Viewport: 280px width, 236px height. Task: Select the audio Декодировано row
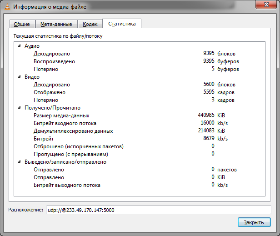(51, 54)
